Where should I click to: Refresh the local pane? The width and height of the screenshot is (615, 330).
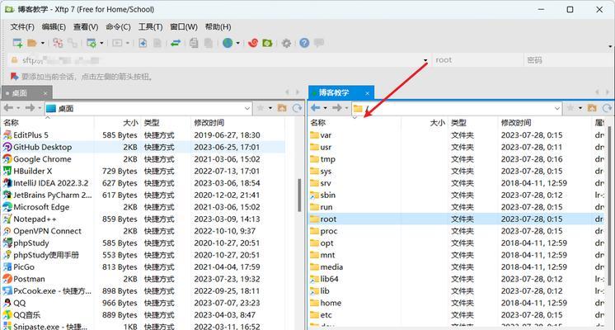(x=297, y=107)
